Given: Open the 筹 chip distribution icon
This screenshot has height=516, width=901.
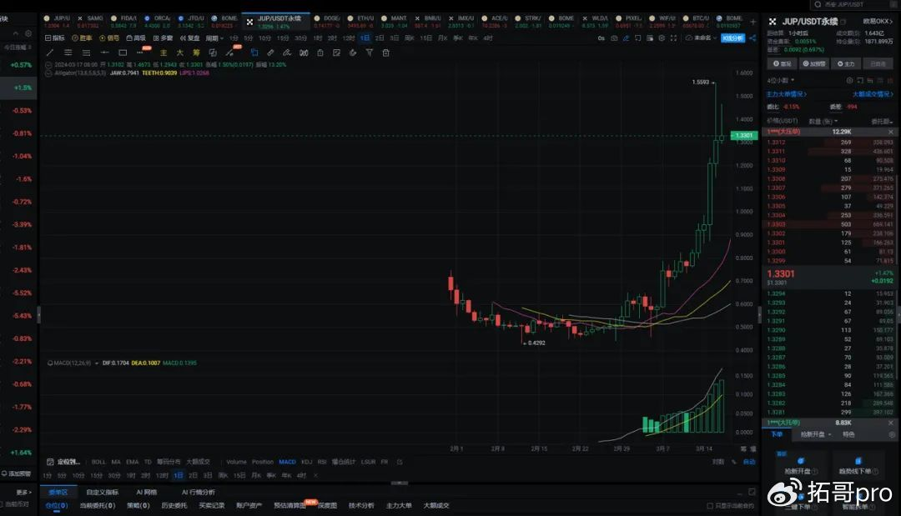Looking at the screenshot, I should pyautogui.click(x=196, y=53).
